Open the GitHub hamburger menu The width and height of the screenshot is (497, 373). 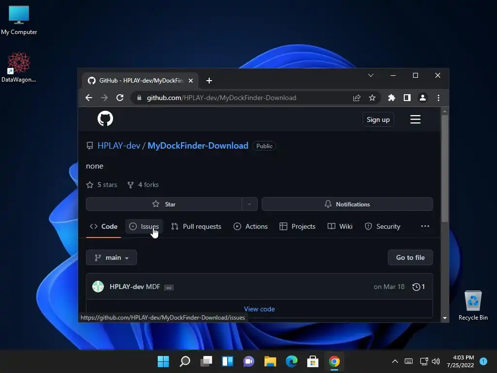pos(415,119)
